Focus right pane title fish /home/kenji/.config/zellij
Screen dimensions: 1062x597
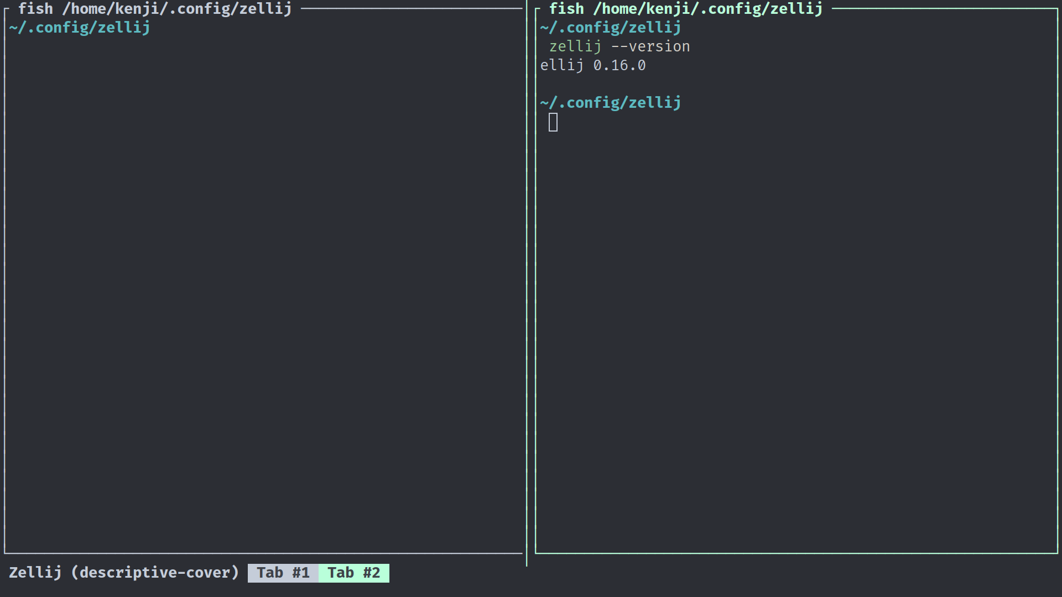[x=686, y=9]
